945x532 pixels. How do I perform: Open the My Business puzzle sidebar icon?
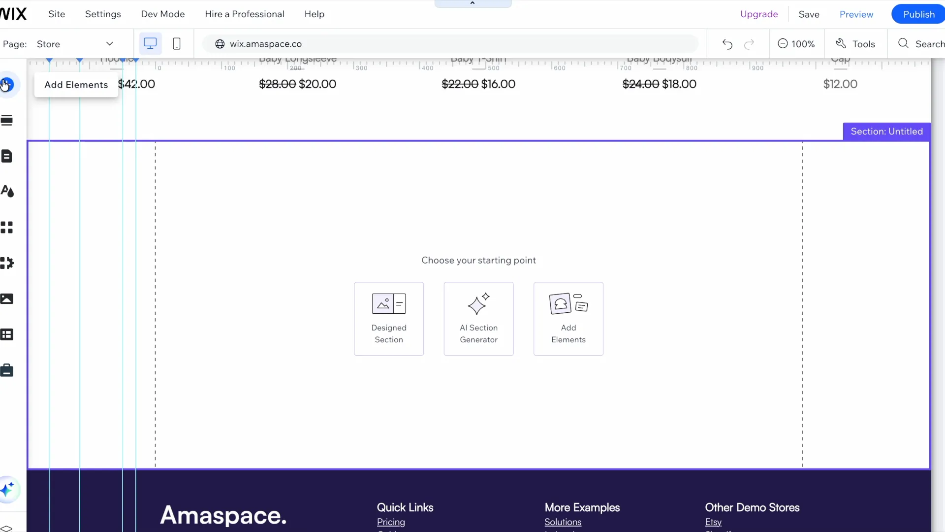[7, 263]
